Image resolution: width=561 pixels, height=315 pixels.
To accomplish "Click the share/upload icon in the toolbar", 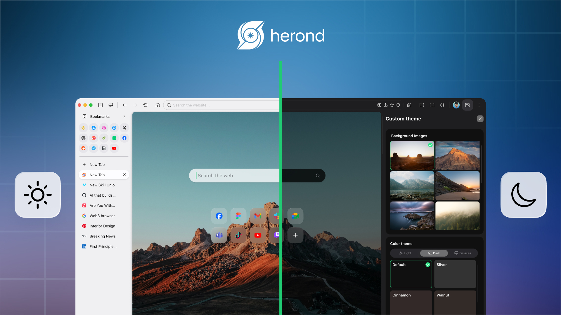I will tap(386, 105).
